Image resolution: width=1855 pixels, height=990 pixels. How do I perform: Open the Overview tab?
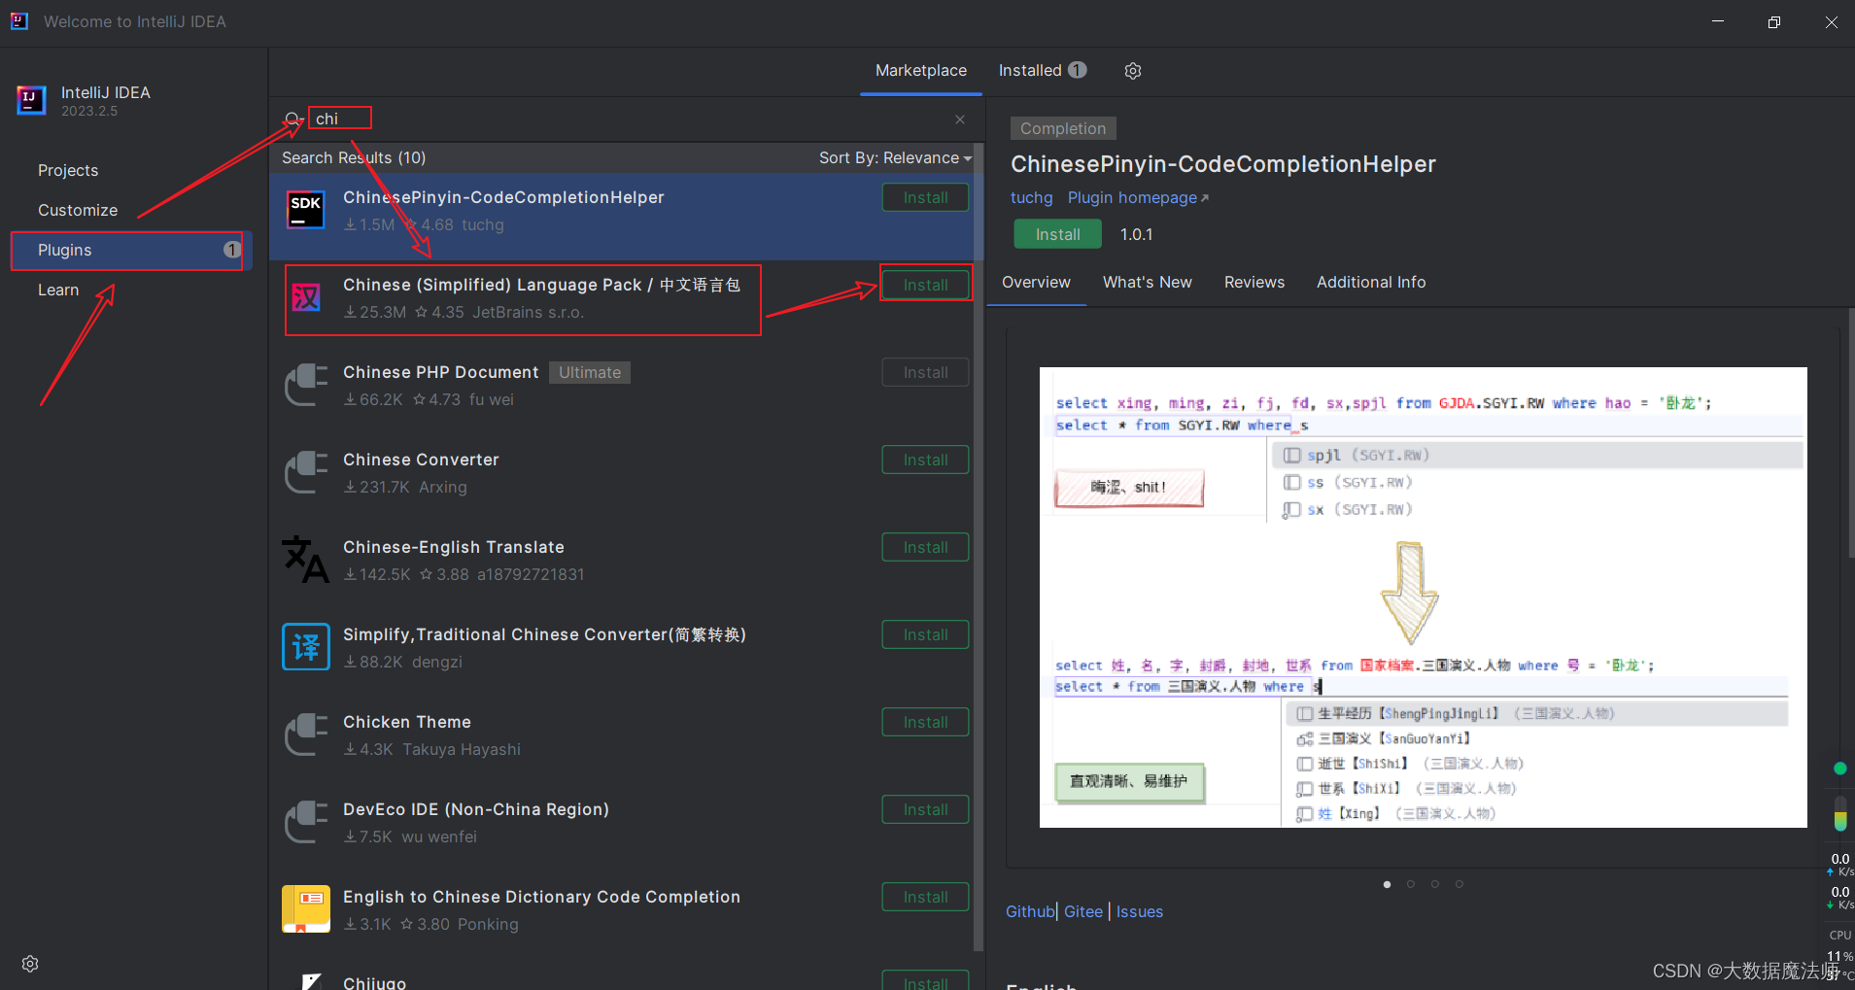click(1036, 283)
